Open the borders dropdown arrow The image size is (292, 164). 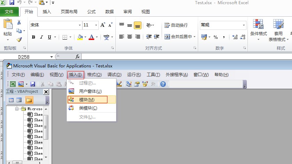(x=70, y=37)
